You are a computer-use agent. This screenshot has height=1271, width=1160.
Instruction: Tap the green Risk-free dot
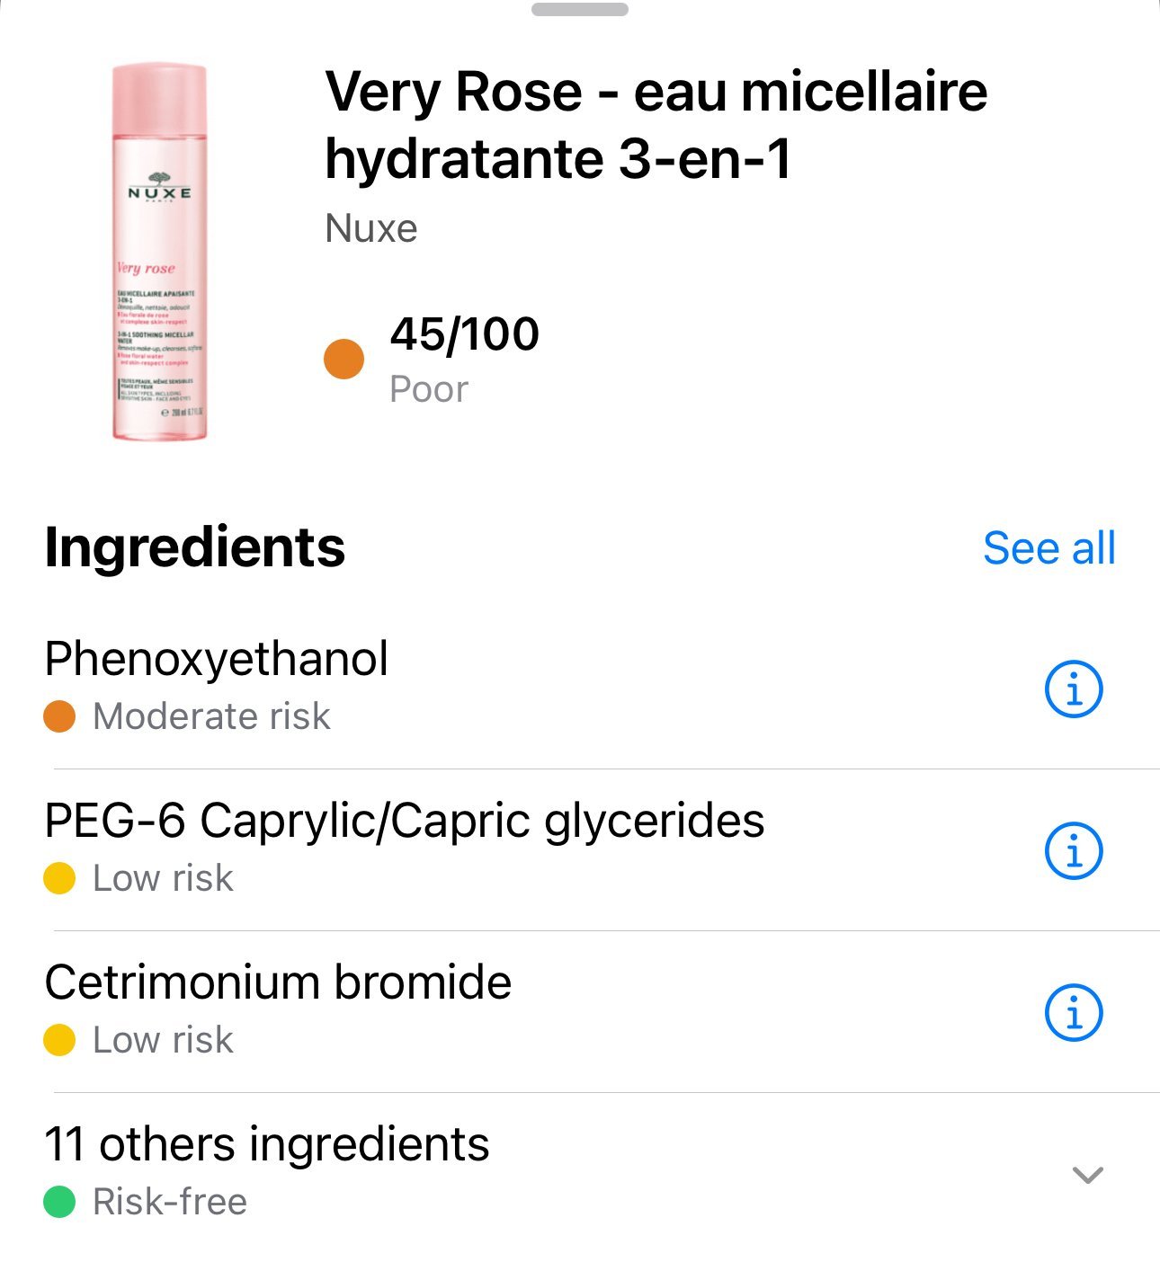(x=59, y=1202)
